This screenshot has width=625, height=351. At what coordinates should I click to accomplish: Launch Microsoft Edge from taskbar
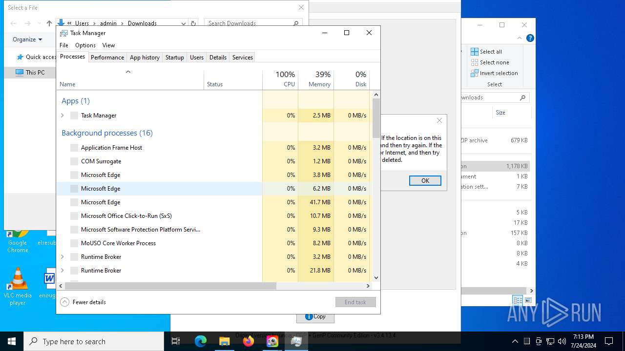coord(201,341)
